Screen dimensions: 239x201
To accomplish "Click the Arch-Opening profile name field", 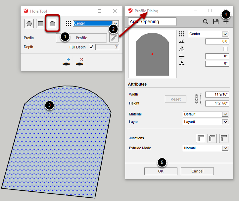I will [x=152, y=22].
